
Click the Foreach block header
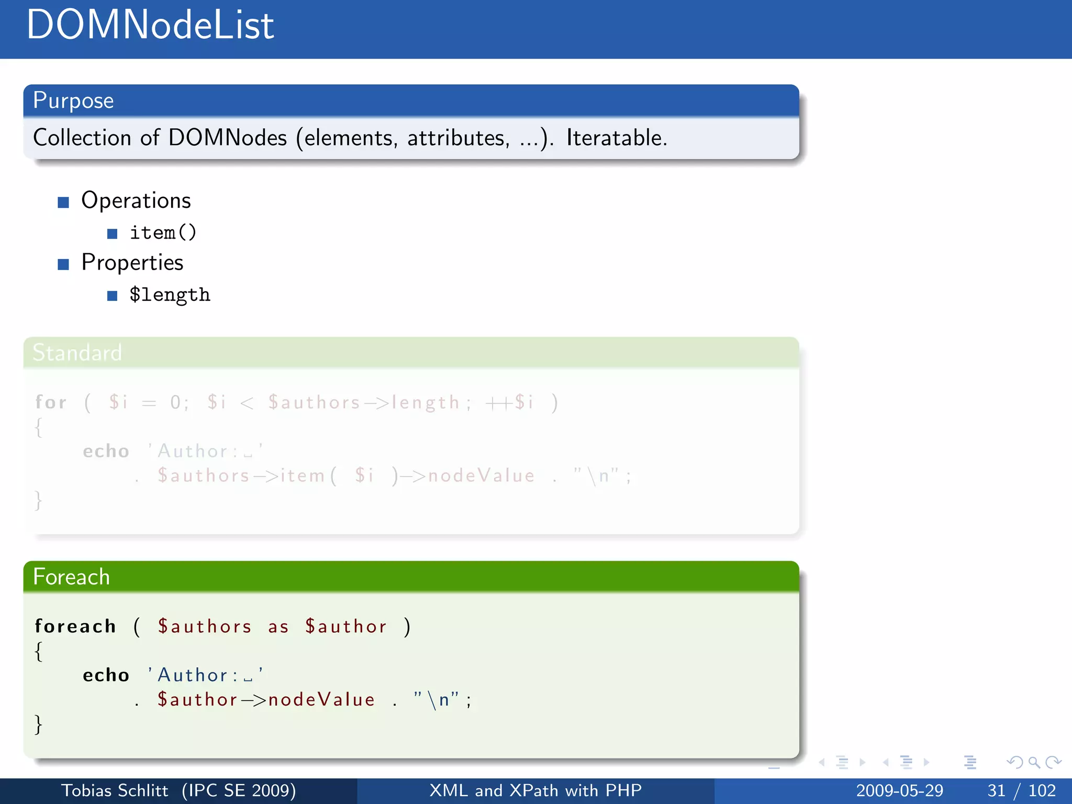tap(71, 577)
